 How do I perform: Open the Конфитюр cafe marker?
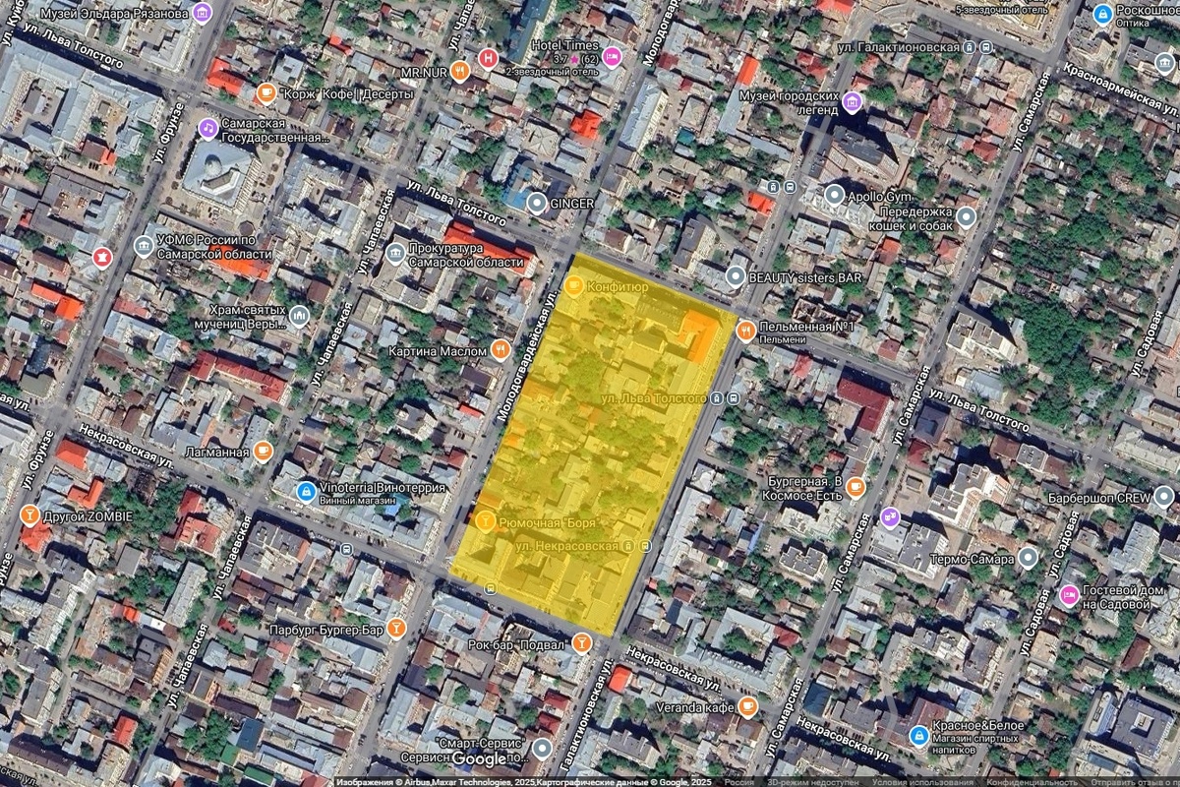click(573, 287)
